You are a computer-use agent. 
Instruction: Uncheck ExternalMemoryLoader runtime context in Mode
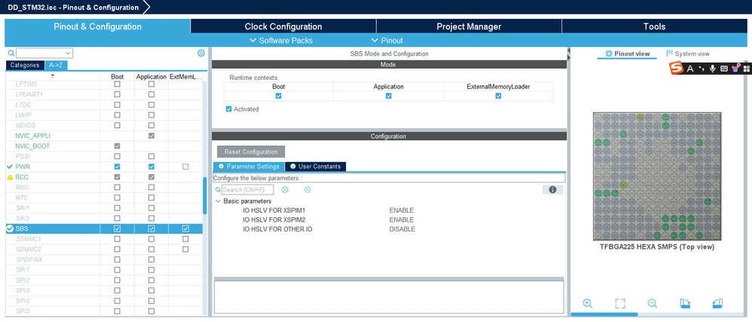[498, 96]
